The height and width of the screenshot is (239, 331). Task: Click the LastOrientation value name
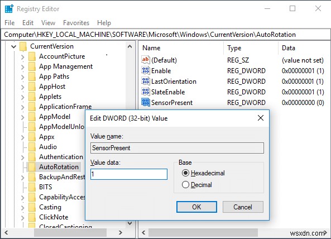point(174,82)
